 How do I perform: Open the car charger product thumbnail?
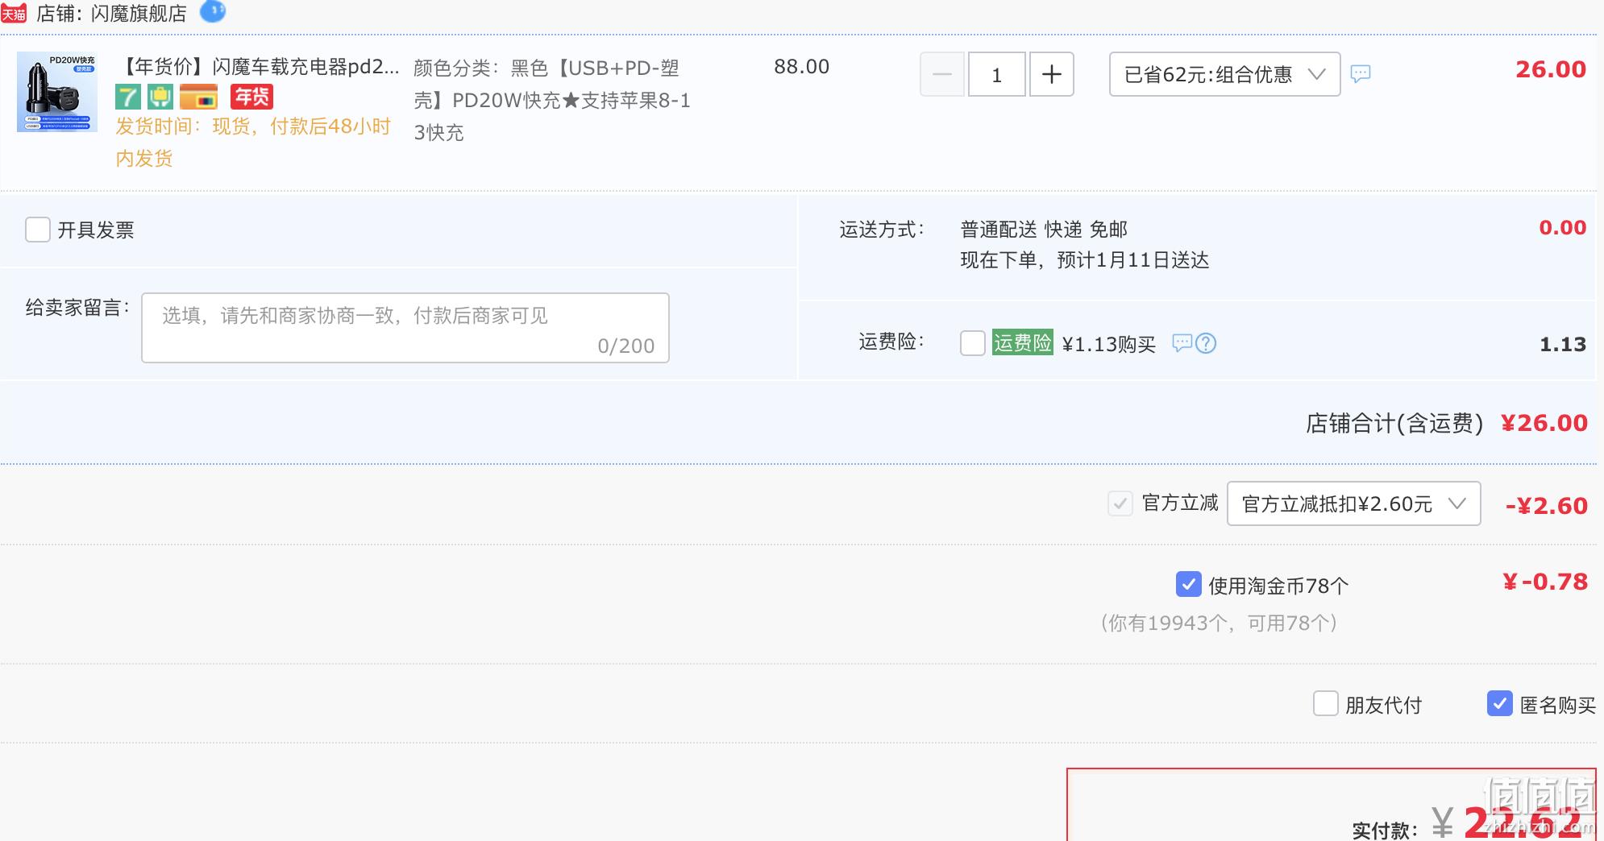point(57,92)
